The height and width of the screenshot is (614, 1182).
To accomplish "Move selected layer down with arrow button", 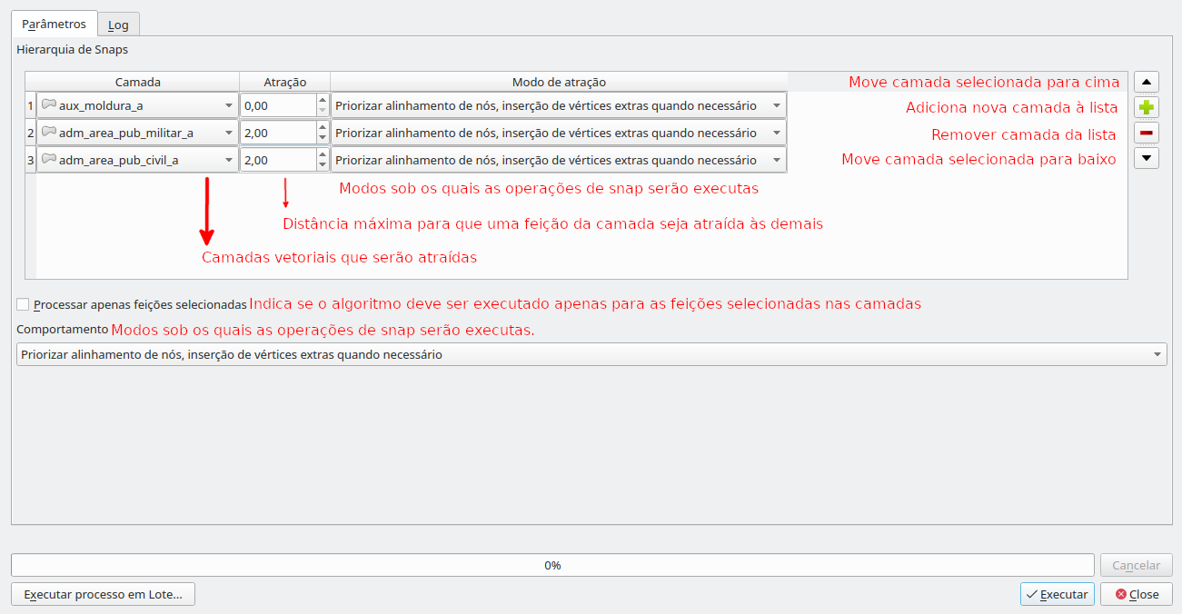I will tap(1147, 159).
